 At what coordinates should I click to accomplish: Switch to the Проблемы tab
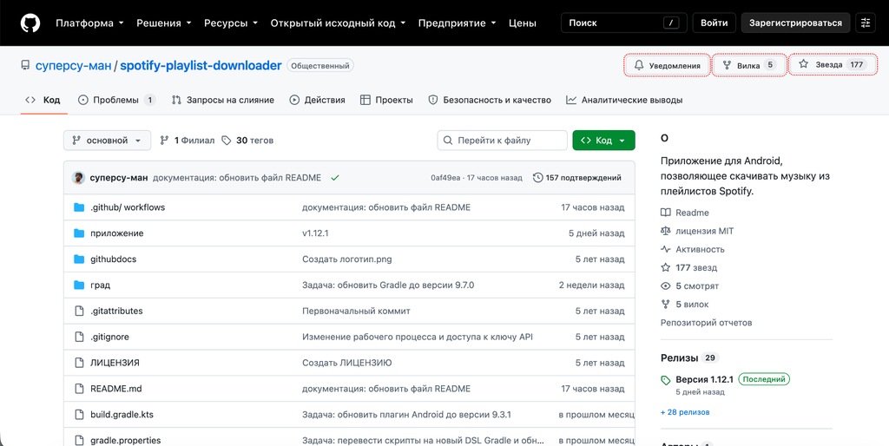pyautogui.click(x=117, y=100)
